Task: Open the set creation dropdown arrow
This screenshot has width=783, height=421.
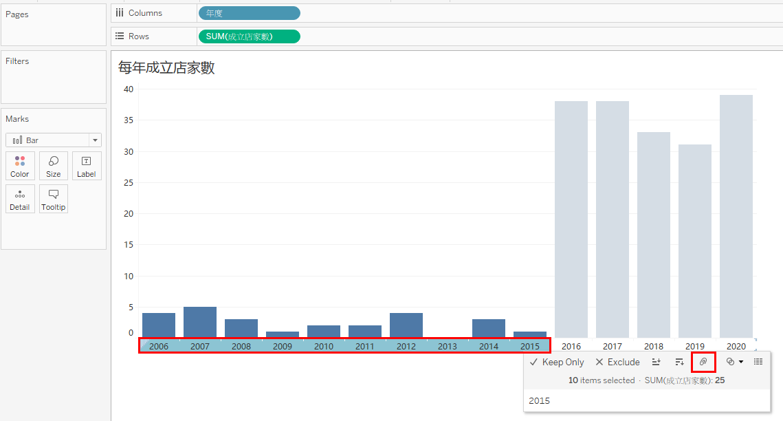Action: (x=740, y=363)
